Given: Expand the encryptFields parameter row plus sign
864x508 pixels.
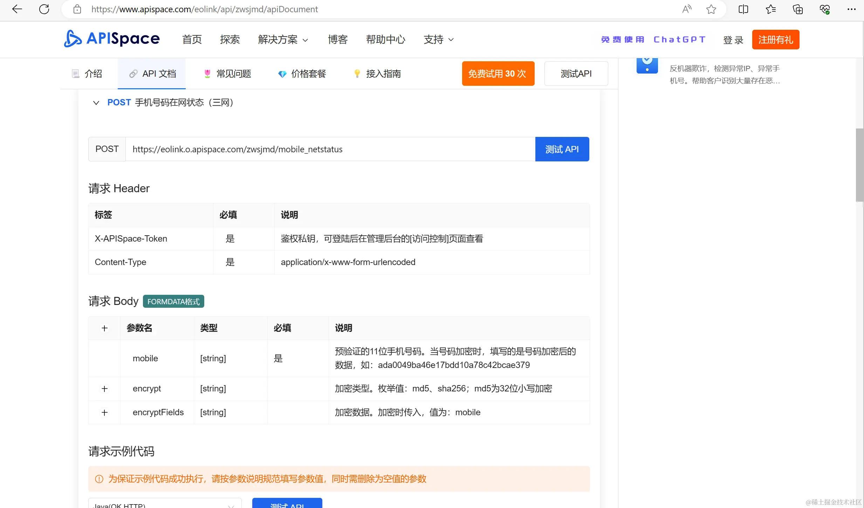Looking at the screenshot, I should click(104, 412).
